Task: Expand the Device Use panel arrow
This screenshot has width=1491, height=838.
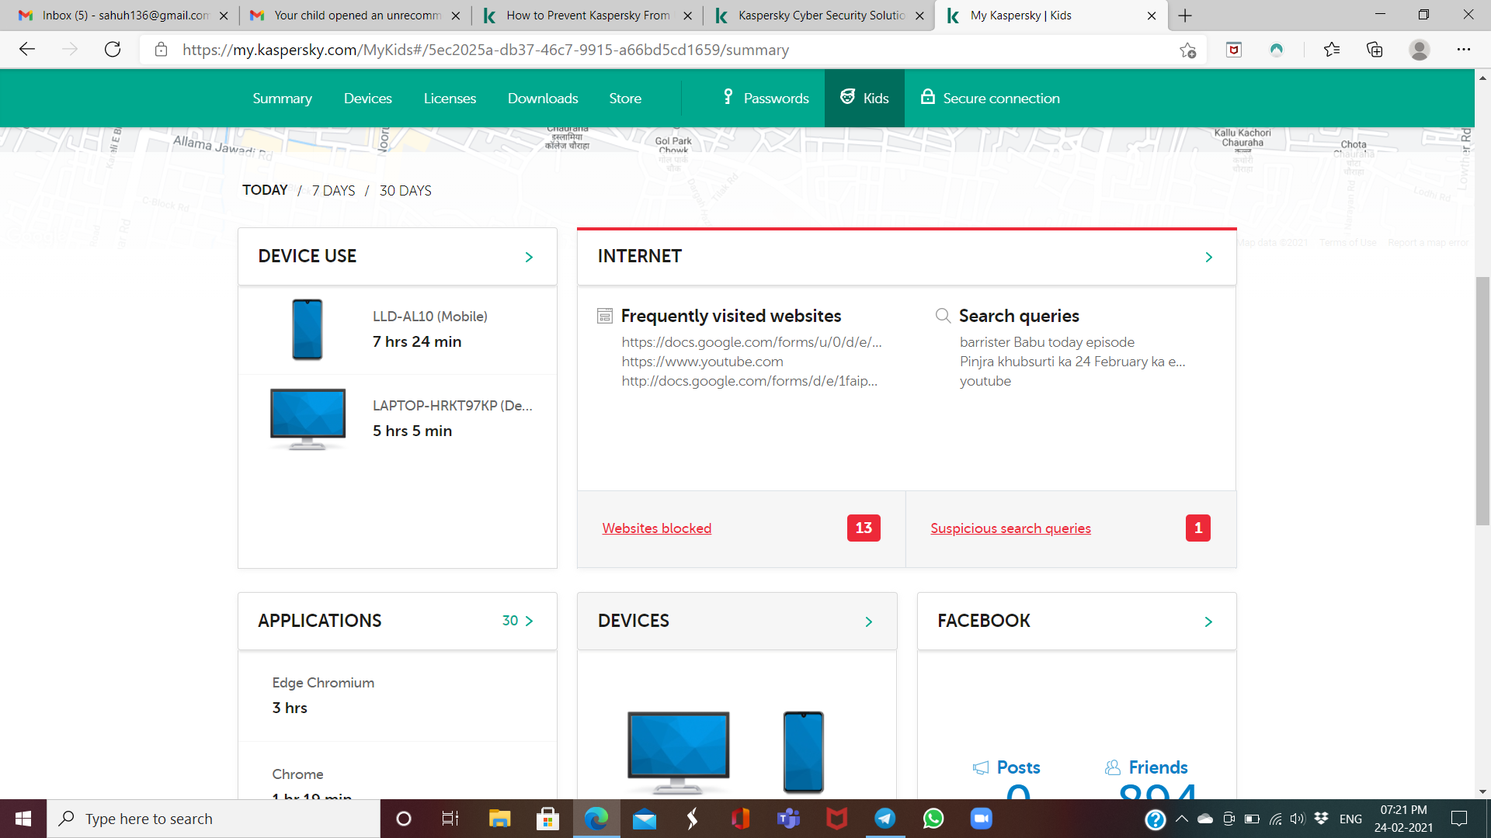Action: (529, 257)
